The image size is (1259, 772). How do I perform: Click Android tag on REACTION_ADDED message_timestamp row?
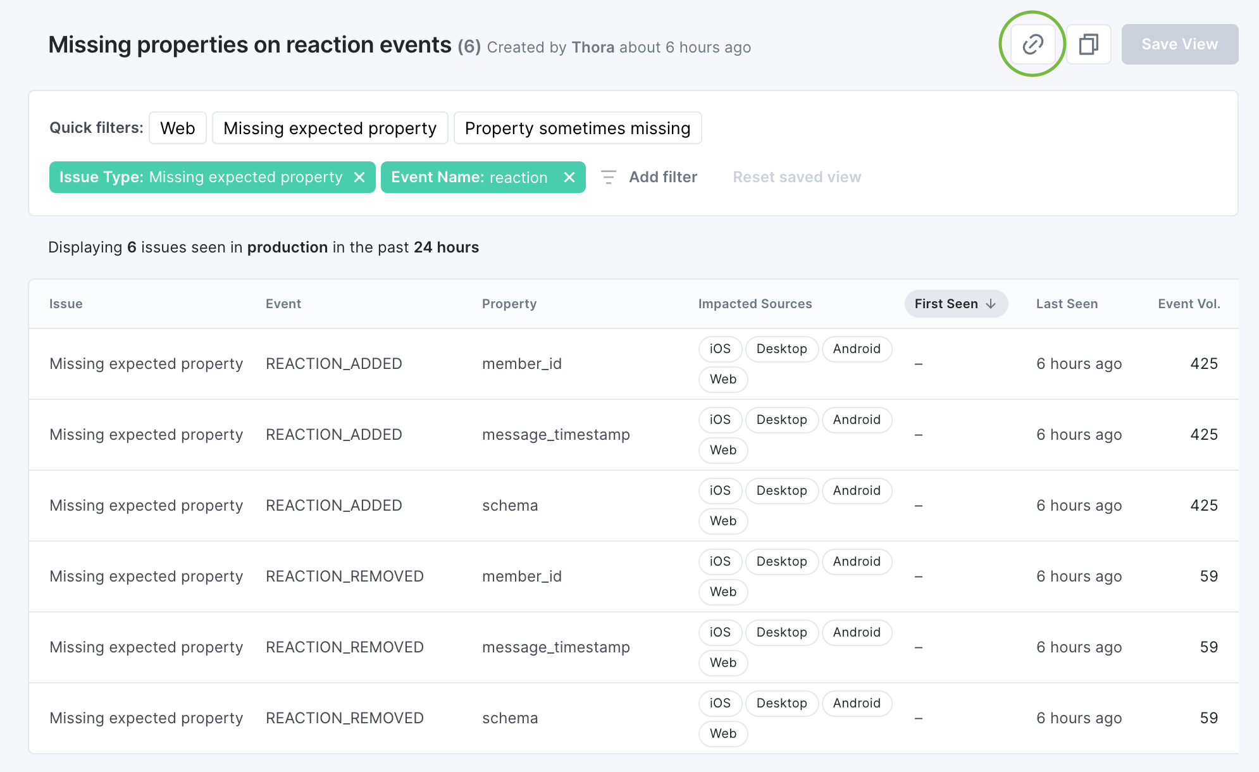click(857, 420)
